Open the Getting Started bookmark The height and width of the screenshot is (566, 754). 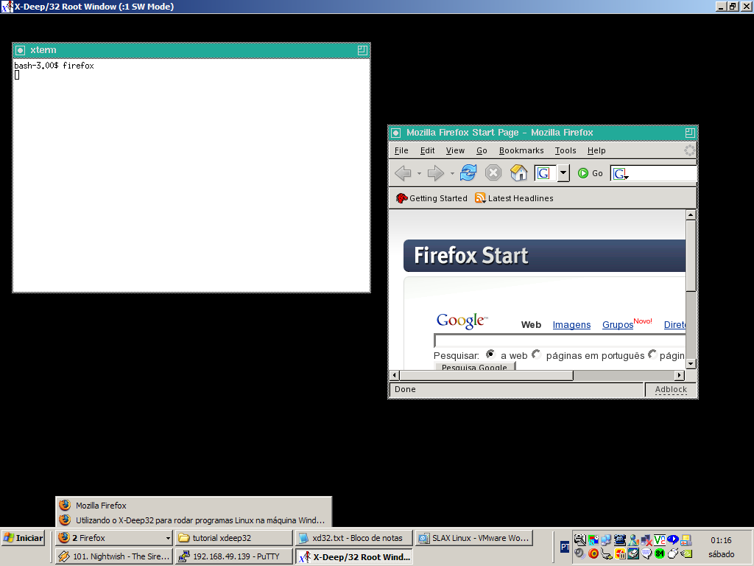click(x=431, y=198)
